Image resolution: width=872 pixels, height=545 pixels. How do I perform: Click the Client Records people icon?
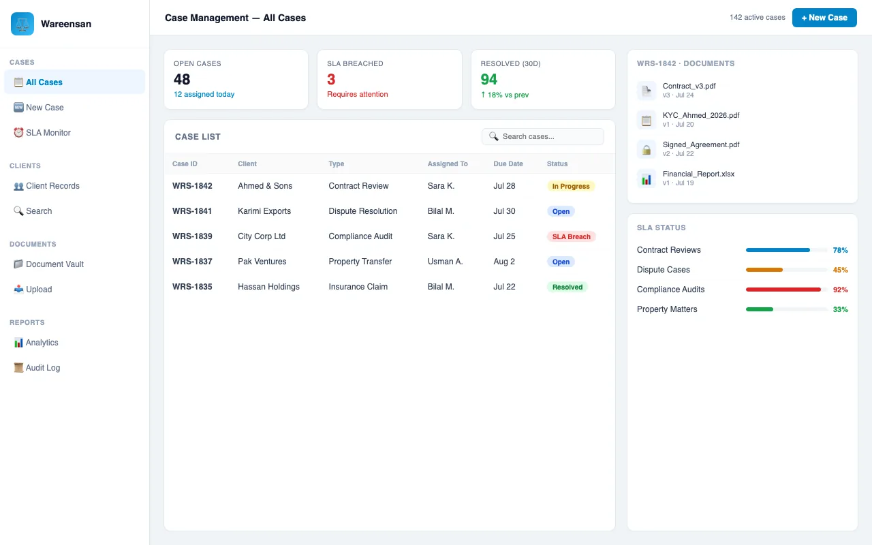pyautogui.click(x=18, y=186)
